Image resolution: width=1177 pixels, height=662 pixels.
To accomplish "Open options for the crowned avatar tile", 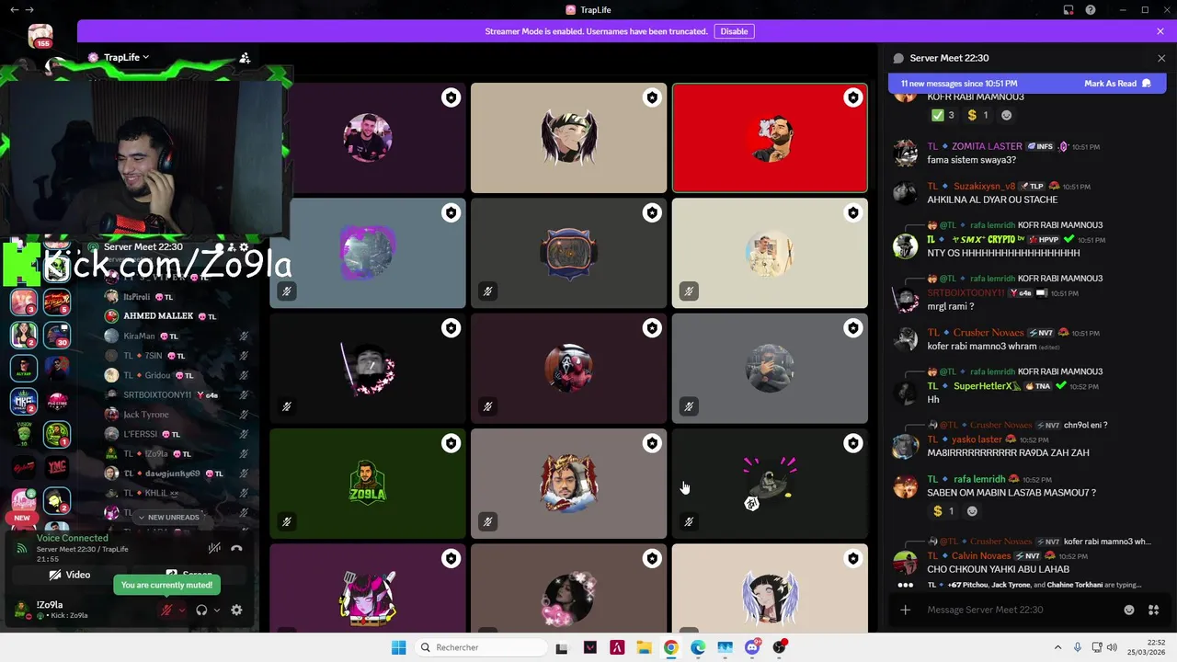I will tap(652, 443).
